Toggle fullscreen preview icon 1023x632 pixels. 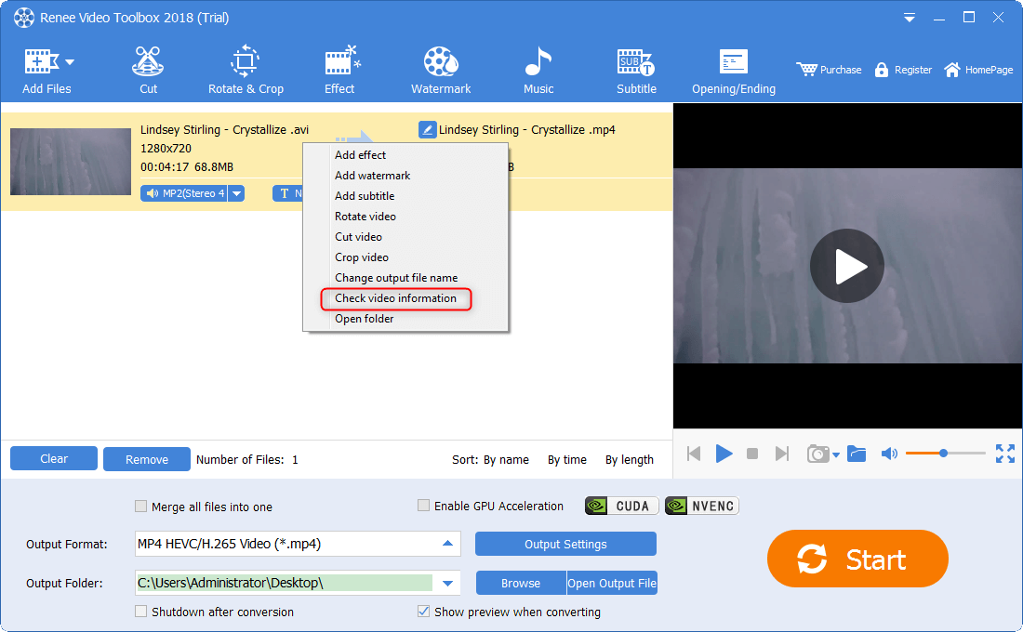pos(1004,454)
